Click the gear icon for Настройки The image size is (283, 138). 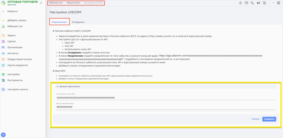click(x=3, y=74)
